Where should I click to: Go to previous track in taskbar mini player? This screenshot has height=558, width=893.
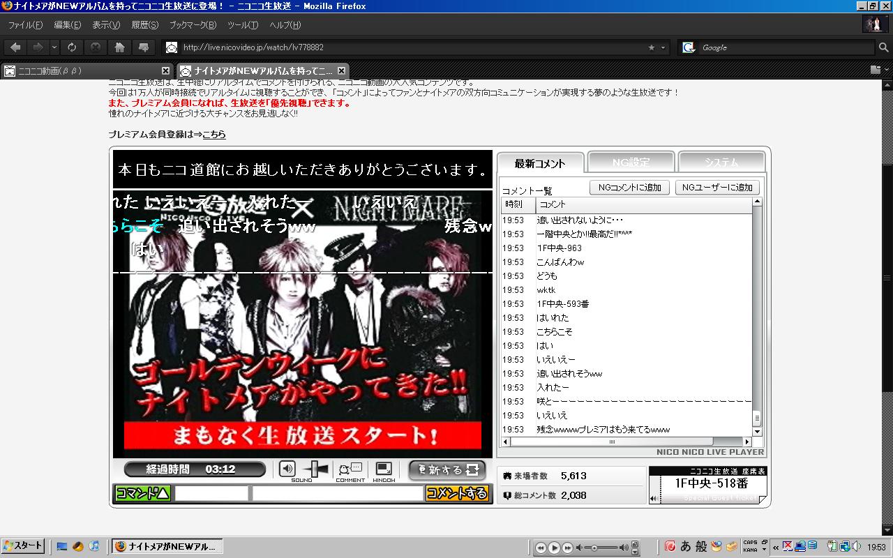click(x=541, y=548)
